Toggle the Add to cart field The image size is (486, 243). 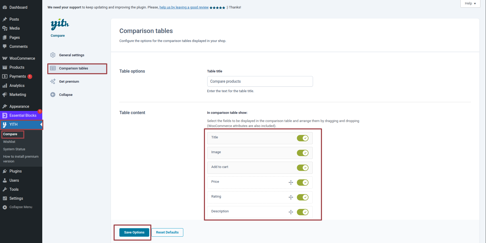point(302,168)
